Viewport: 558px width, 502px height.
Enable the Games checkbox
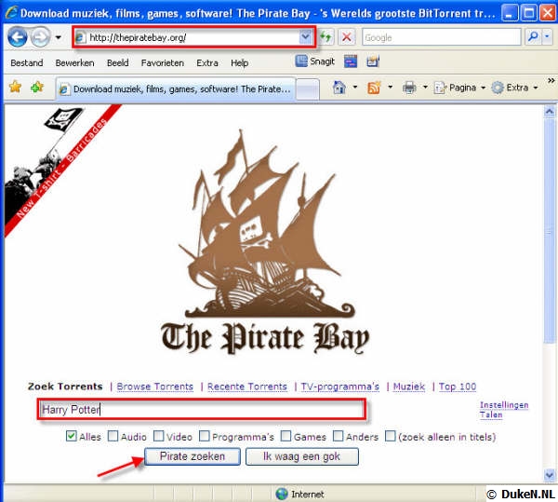(x=286, y=436)
